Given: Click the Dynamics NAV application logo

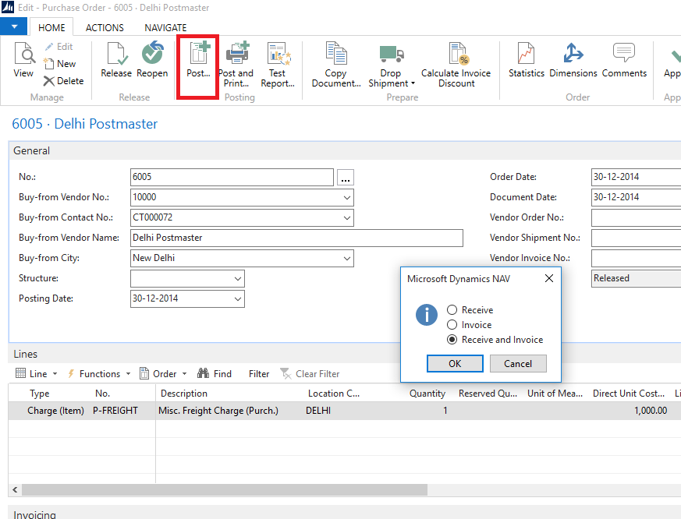Looking at the screenshot, I should coord(8,7).
